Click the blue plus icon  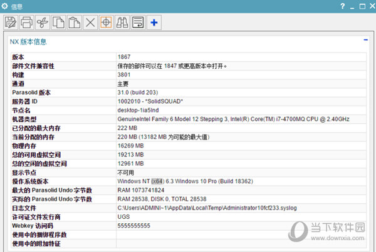[154, 23]
